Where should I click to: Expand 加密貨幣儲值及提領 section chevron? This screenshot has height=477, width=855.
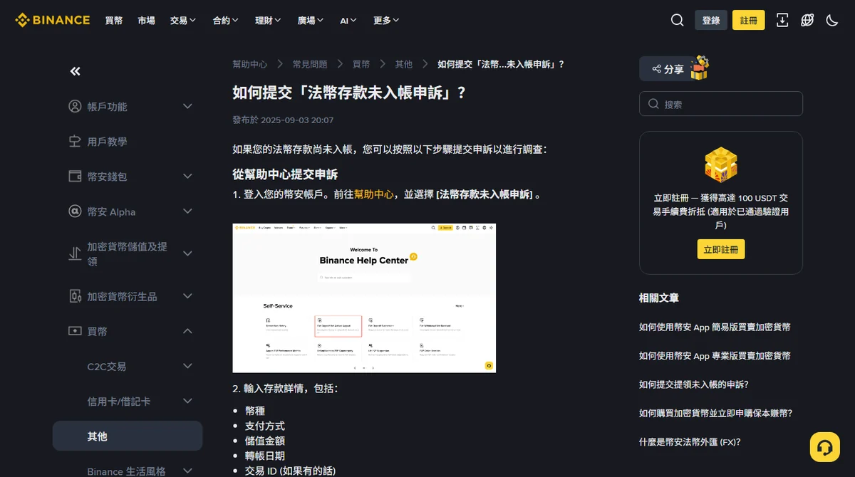point(187,253)
